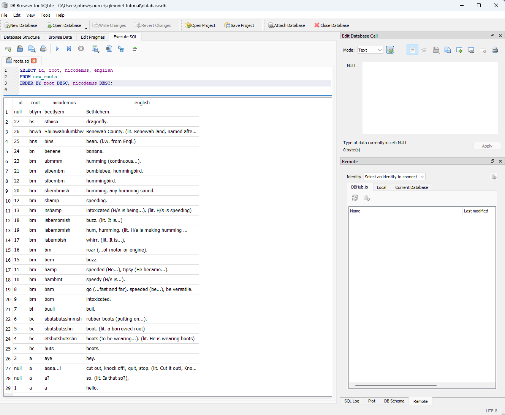The image size is (505, 415).
Task: Open the Save results view icon
Action: 95,49
